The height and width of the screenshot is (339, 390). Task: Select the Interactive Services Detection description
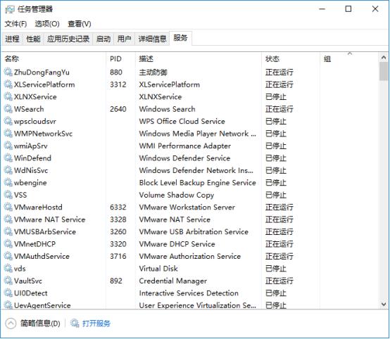189,293
